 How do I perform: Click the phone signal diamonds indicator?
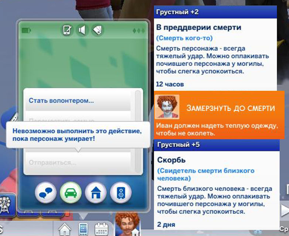pyautogui.click(x=139, y=31)
